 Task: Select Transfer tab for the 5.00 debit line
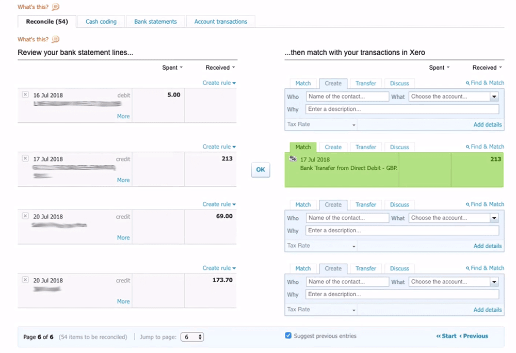coord(366,83)
